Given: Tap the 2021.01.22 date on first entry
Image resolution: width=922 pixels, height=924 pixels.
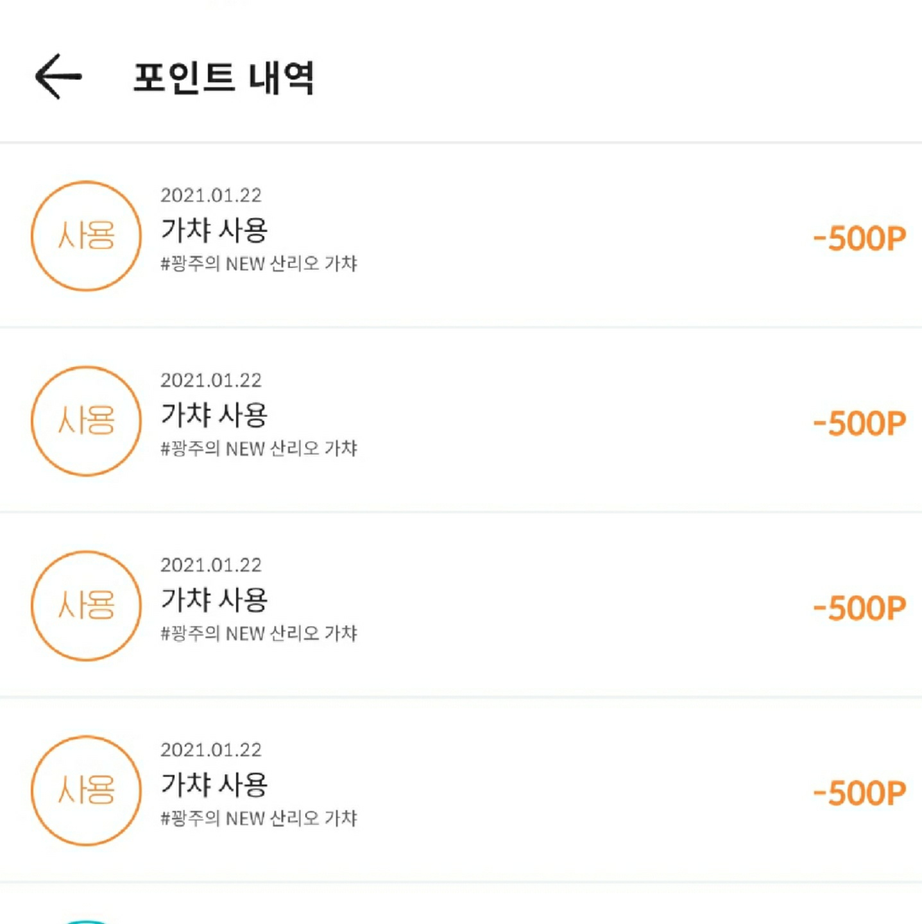Looking at the screenshot, I should (x=211, y=195).
